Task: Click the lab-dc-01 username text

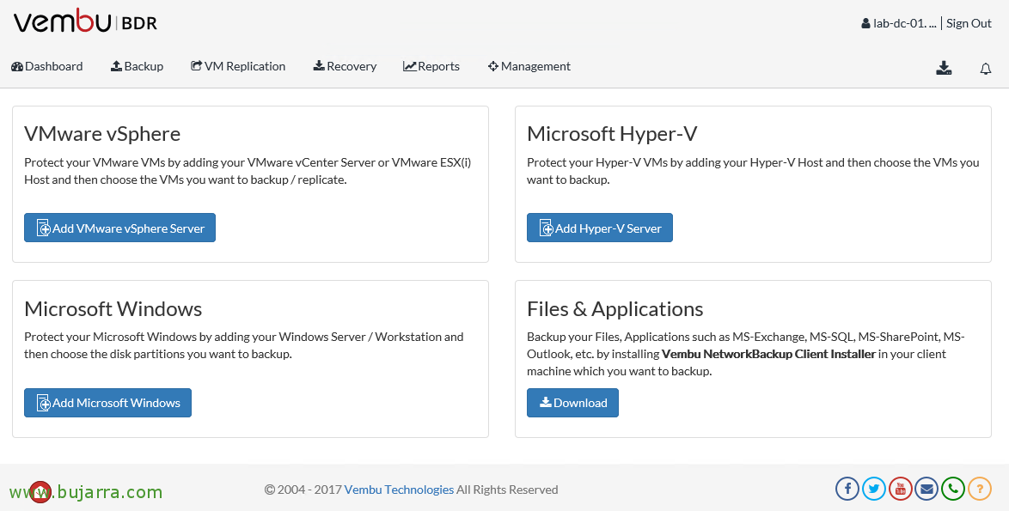Action: click(904, 24)
